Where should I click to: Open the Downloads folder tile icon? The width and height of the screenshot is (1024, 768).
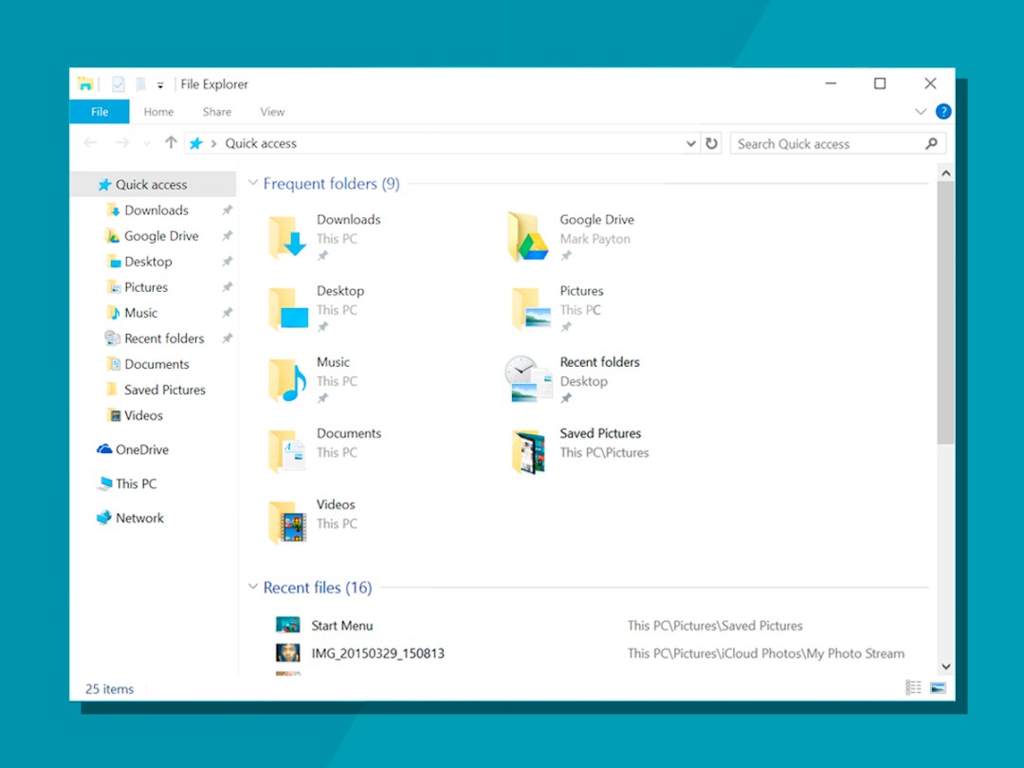[288, 237]
